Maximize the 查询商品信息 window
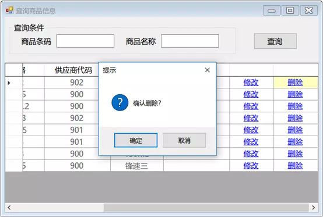 (290, 10)
